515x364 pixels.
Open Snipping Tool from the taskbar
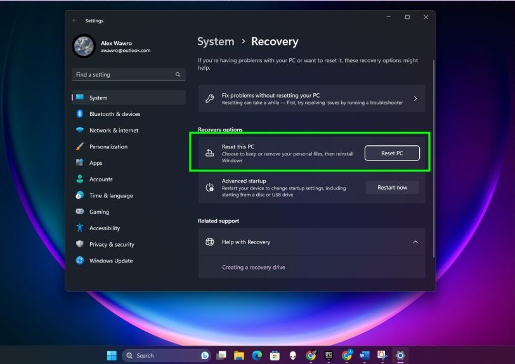click(382, 356)
